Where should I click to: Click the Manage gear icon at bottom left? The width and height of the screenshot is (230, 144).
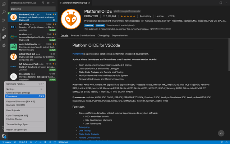pyautogui.click(x=4, y=136)
